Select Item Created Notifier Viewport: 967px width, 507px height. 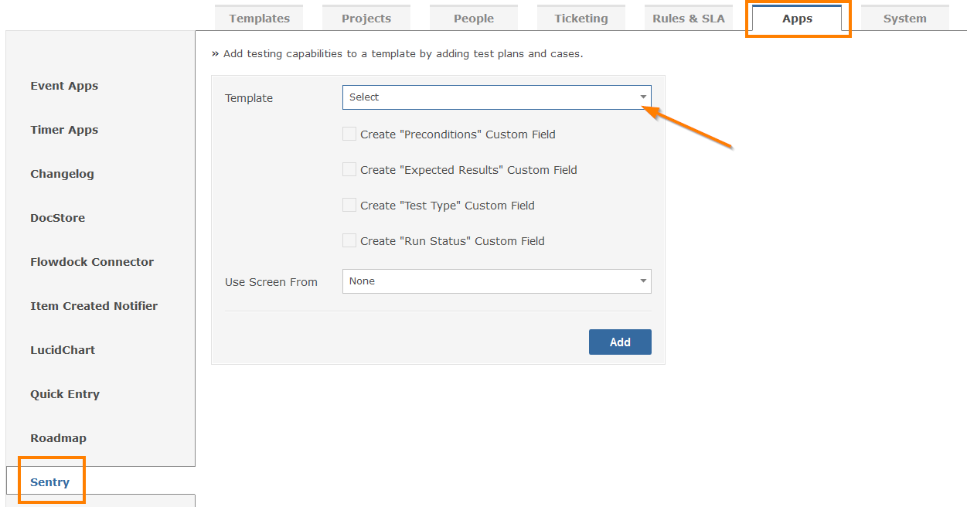94,306
